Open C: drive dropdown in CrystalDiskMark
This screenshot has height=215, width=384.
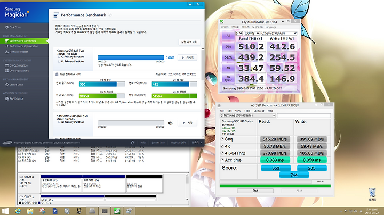[279, 33]
